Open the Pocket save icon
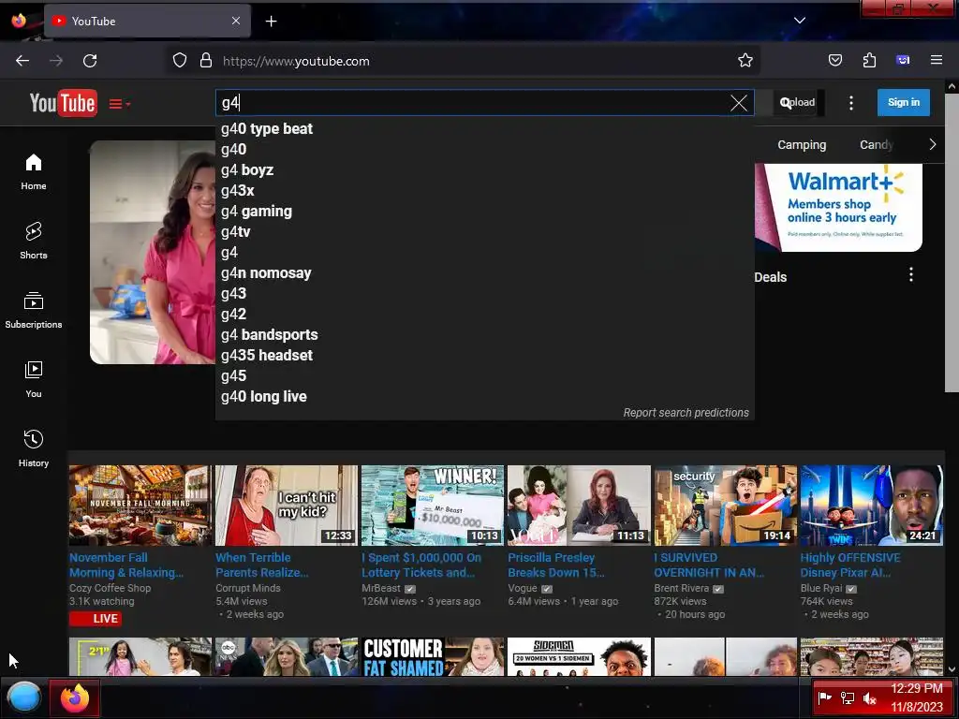Viewport: 959px width, 719px height. (834, 61)
